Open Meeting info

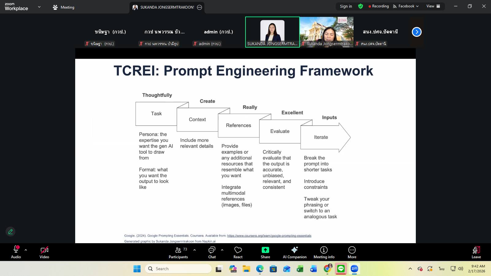[x=324, y=252]
